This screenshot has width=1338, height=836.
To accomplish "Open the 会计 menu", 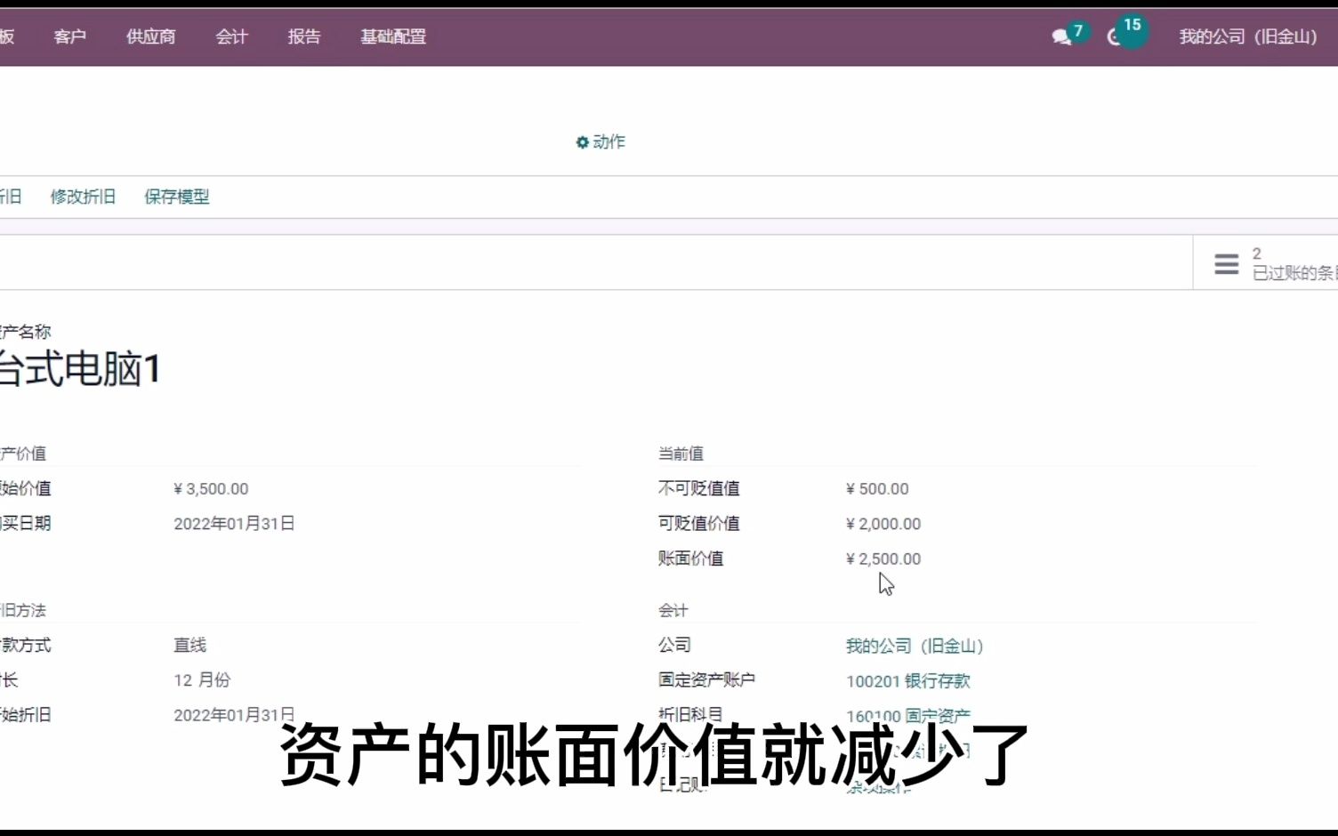I will [x=231, y=36].
